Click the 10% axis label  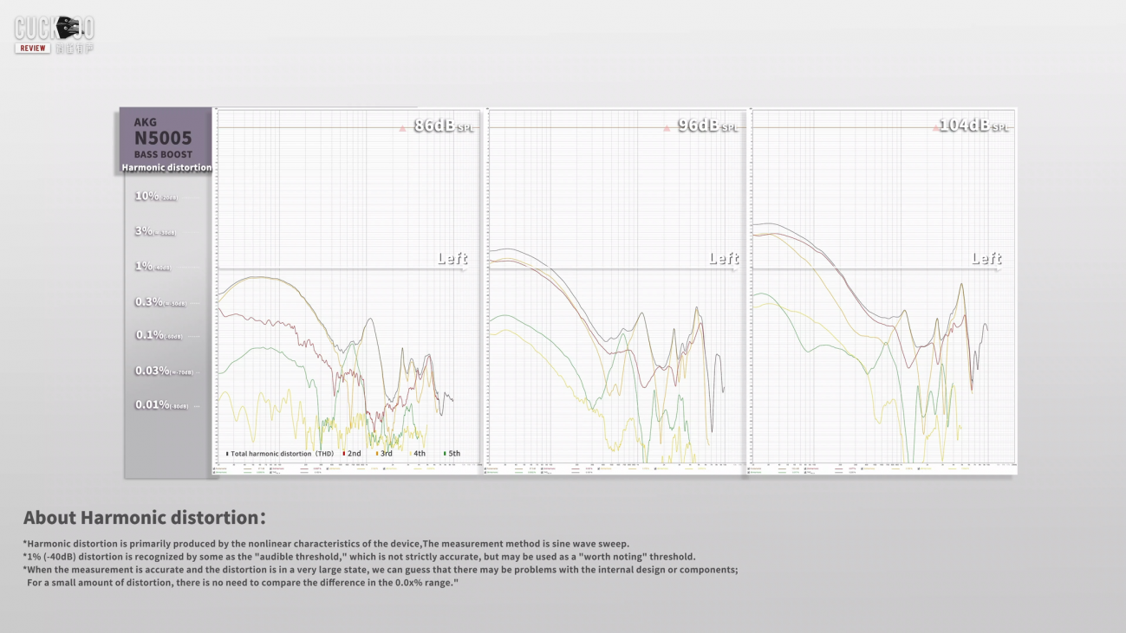(155, 197)
